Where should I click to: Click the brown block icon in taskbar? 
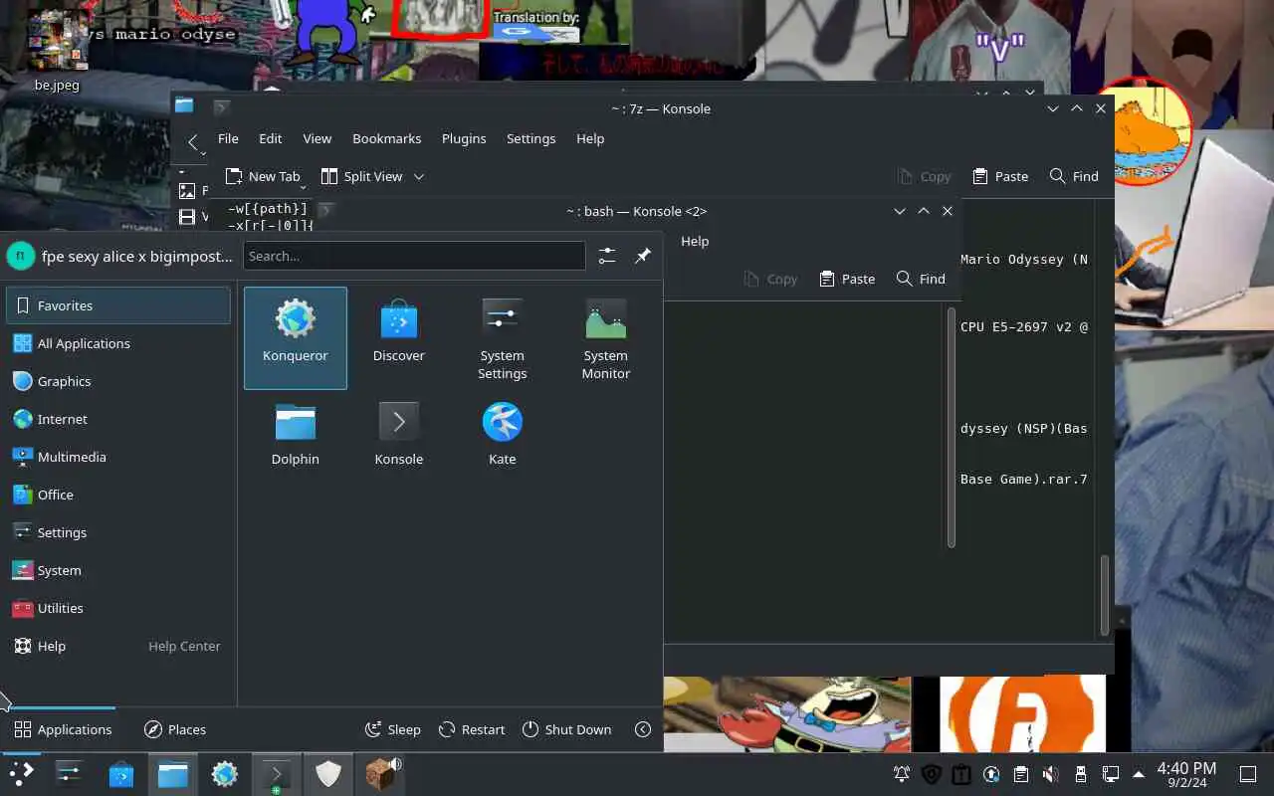[380, 773]
